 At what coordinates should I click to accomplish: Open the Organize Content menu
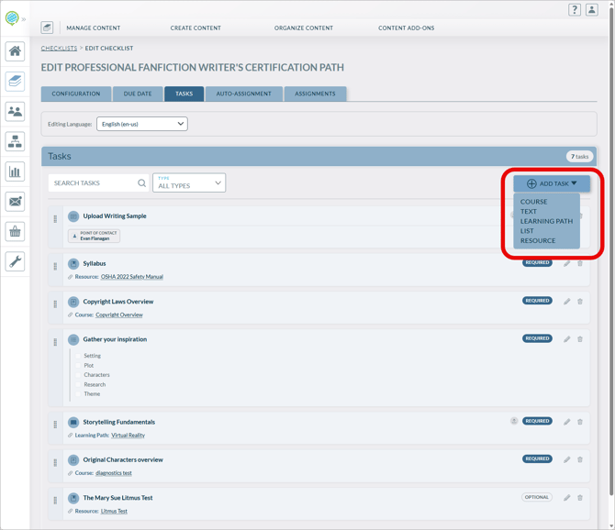pyautogui.click(x=304, y=28)
